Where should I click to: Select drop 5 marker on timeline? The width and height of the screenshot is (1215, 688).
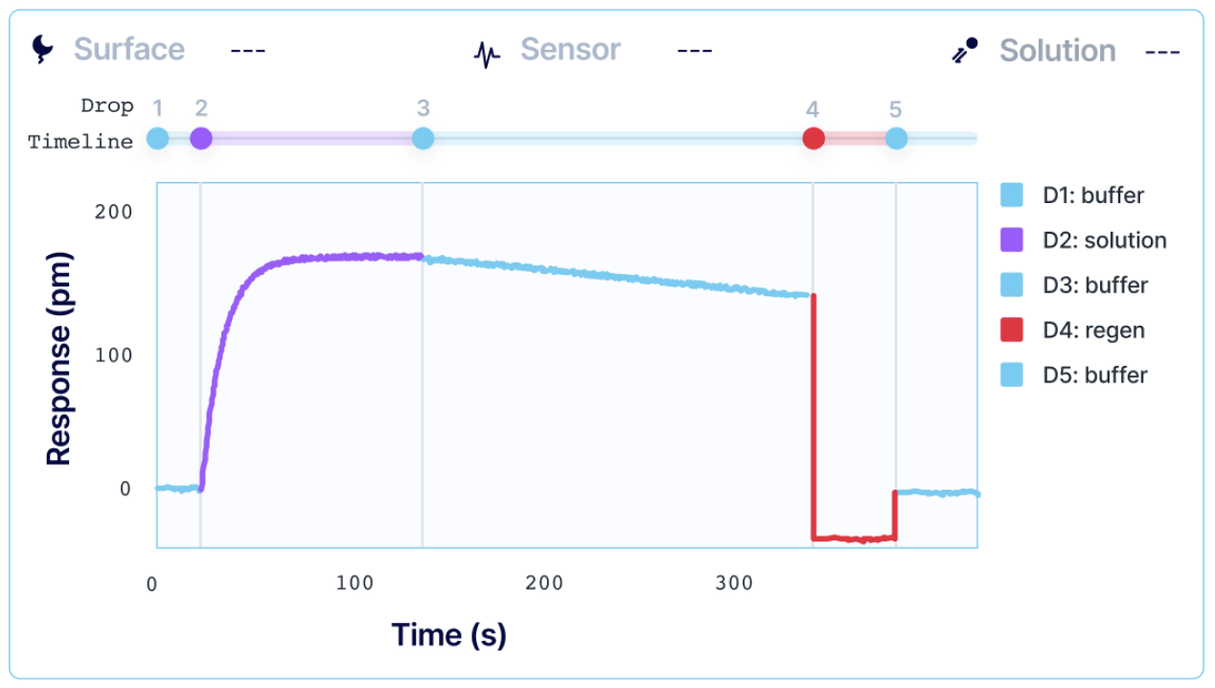pyautogui.click(x=896, y=139)
